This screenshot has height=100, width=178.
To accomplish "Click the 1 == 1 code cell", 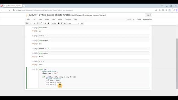I will pos(94,61).
